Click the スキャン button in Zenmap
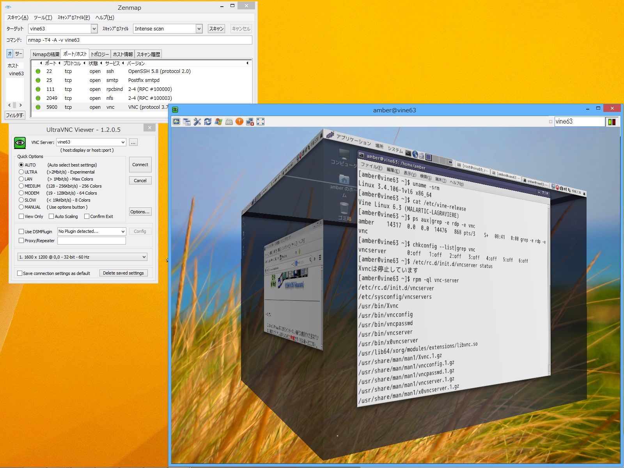The height and width of the screenshot is (468, 624). (216, 28)
